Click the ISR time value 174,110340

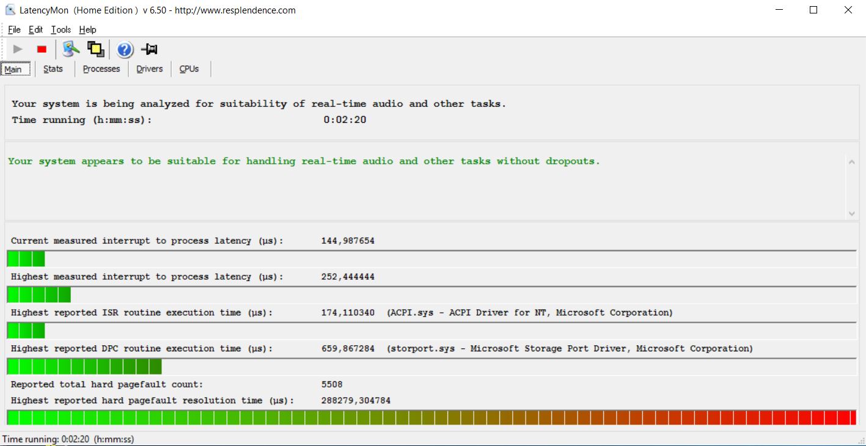348,312
